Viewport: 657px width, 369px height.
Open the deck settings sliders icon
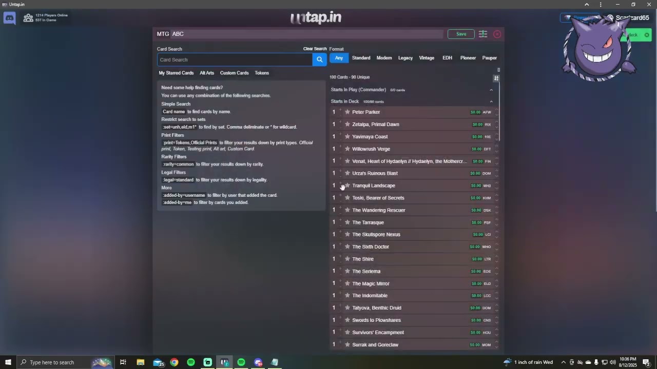click(x=483, y=34)
